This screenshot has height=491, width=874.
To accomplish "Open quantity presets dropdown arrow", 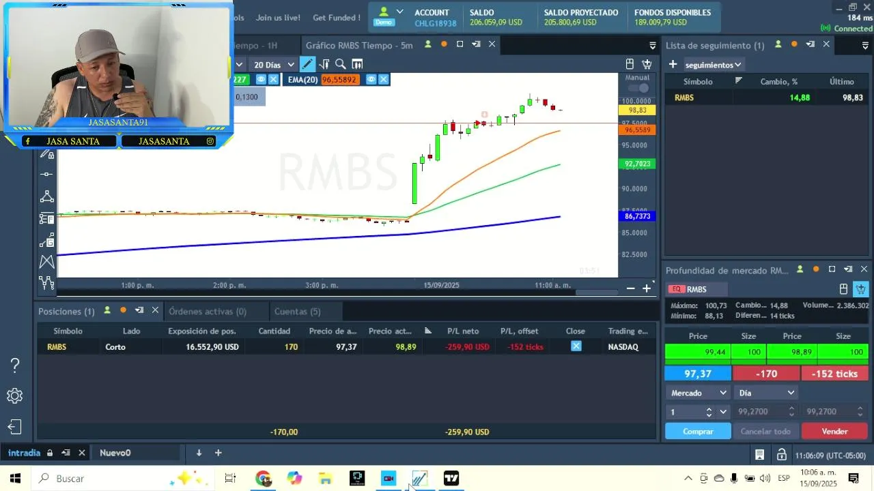I will [723, 412].
